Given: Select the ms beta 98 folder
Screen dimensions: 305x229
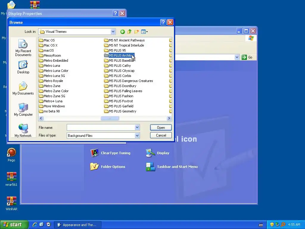Looking at the screenshot, I should 49,111.
